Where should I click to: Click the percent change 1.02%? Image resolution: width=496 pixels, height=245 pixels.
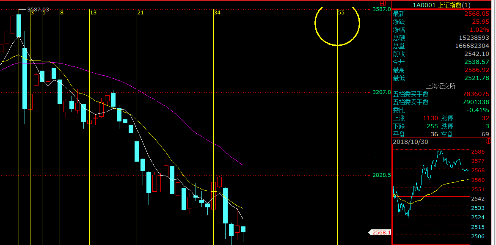pyautogui.click(x=479, y=30)
